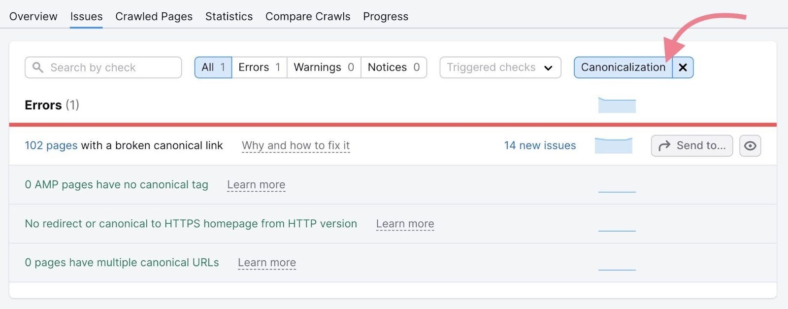Image resolution: width=788 pixels, height=309 pixels.
Task: Click the search magnifier icon
Action: point(37,68)
